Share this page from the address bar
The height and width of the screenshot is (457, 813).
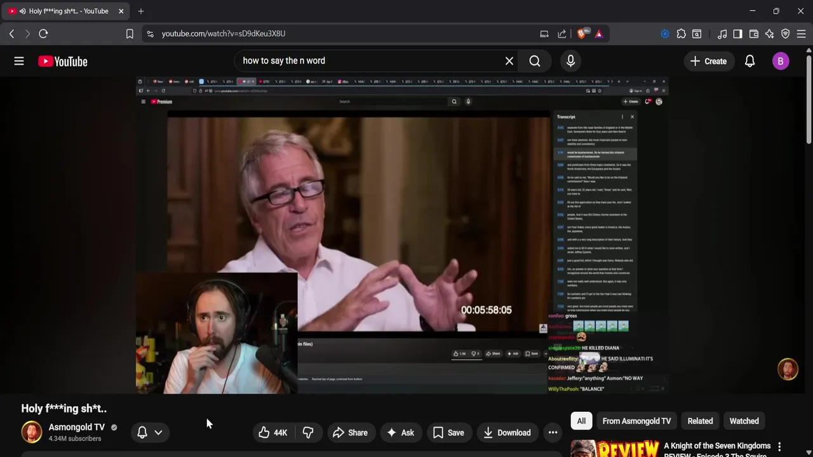tap(562, 34)
